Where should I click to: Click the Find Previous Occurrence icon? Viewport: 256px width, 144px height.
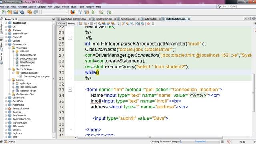coord(104,24)
